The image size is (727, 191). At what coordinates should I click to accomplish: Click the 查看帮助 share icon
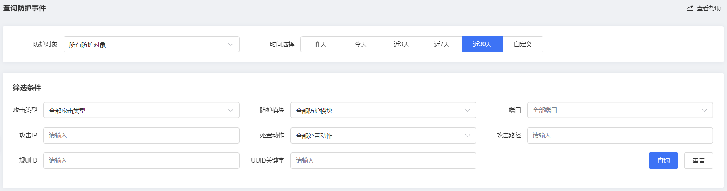tap(690, 8)
